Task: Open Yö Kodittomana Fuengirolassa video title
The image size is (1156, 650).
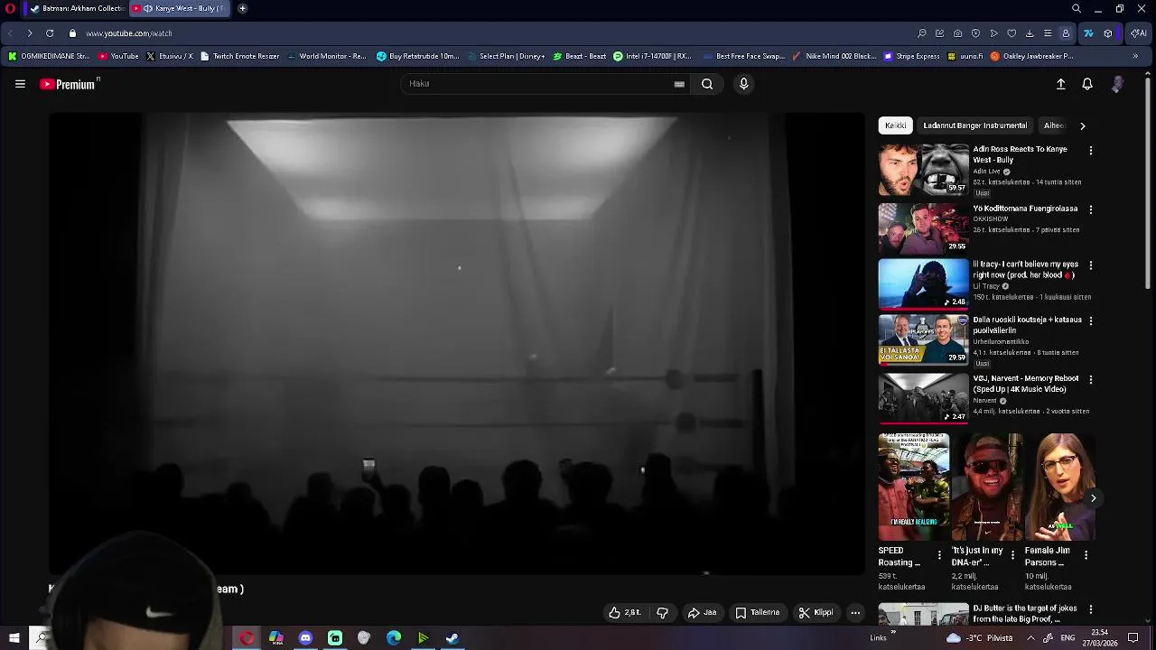Action: coord(1025,209)
